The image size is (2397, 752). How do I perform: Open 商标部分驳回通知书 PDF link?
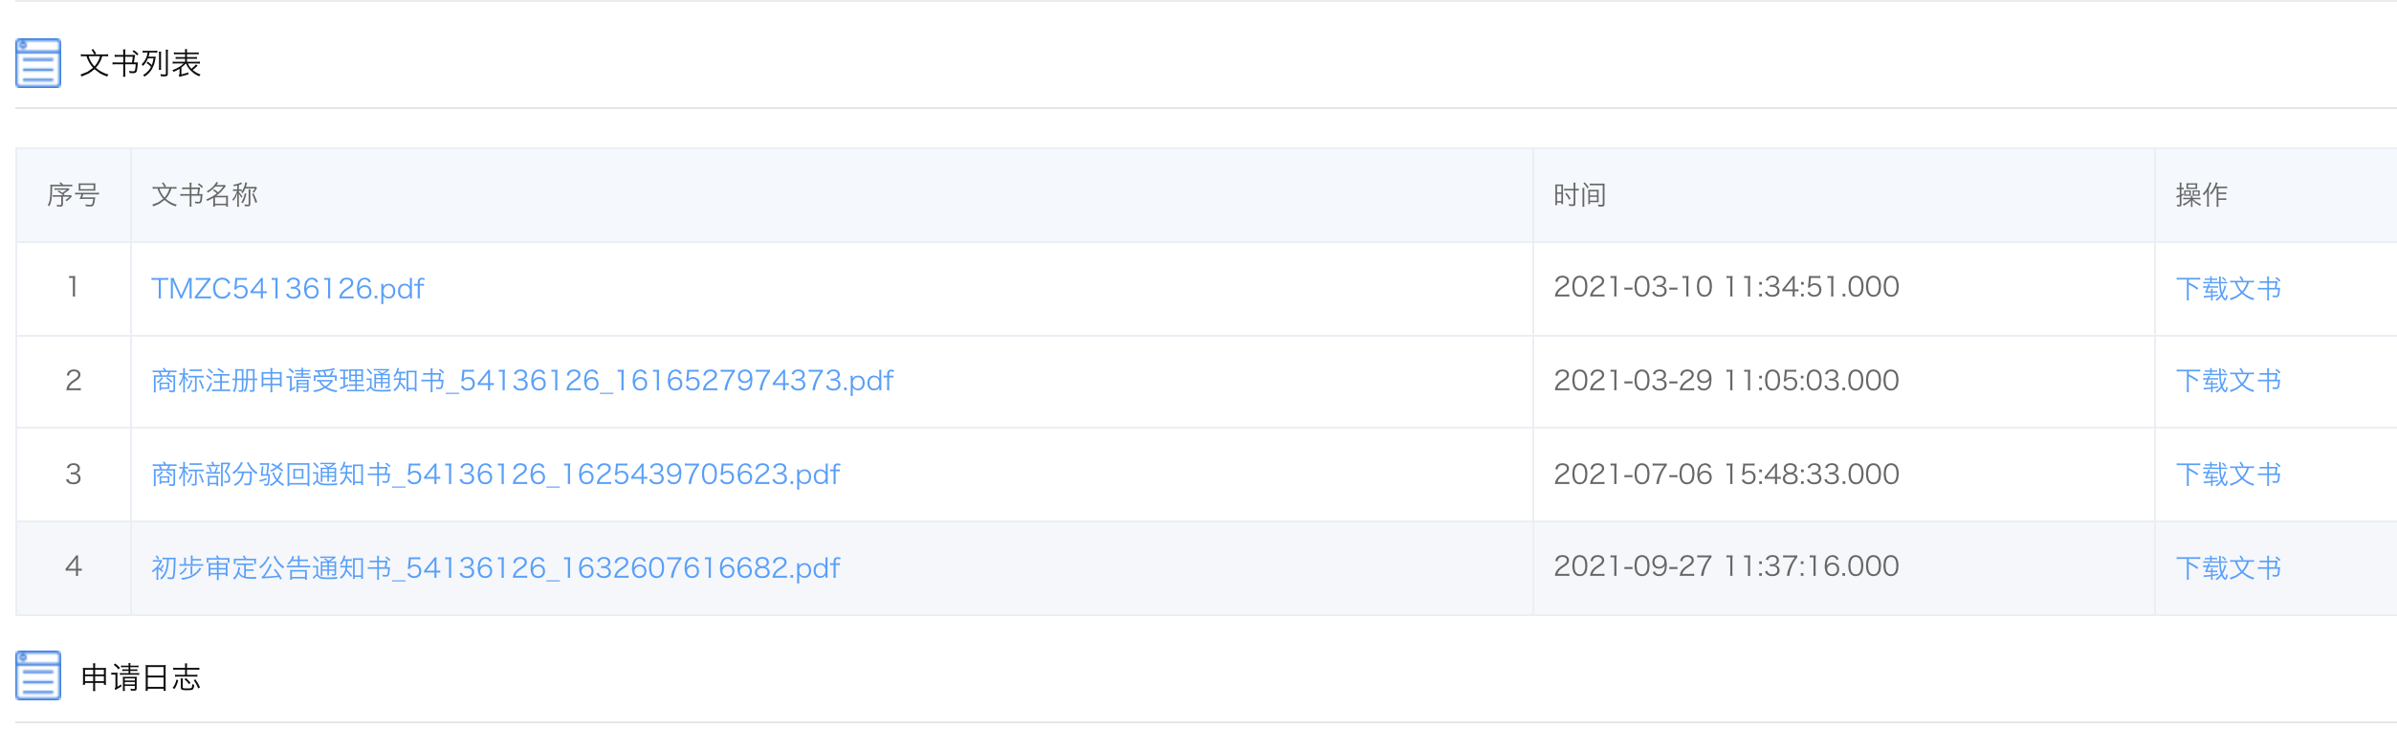(x=495, y=475)
